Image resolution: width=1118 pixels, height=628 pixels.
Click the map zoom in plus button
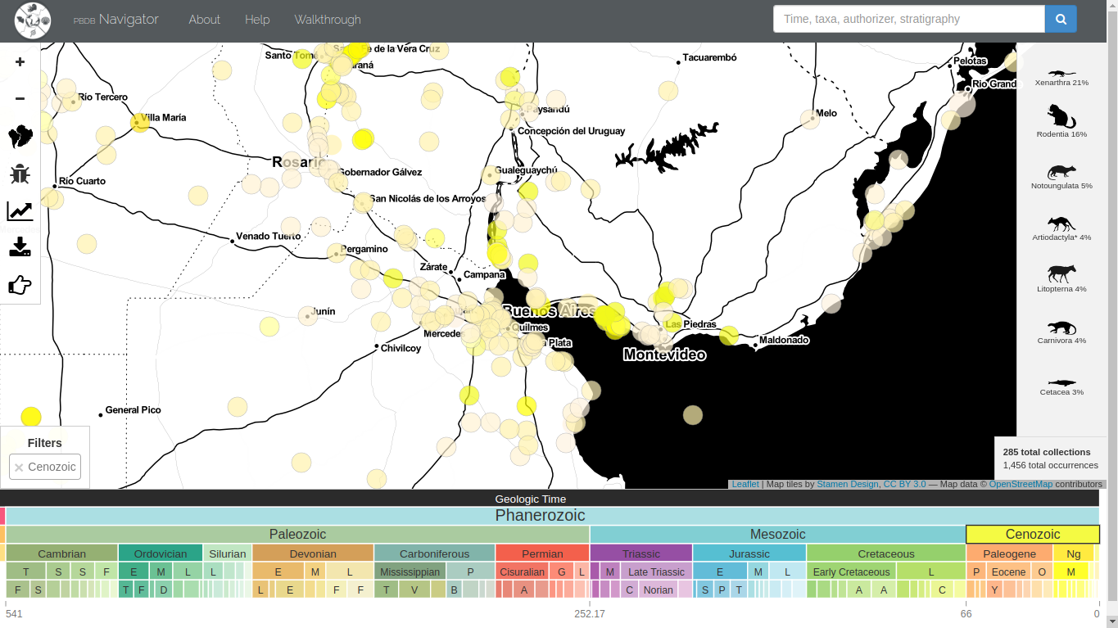point(20,62)
